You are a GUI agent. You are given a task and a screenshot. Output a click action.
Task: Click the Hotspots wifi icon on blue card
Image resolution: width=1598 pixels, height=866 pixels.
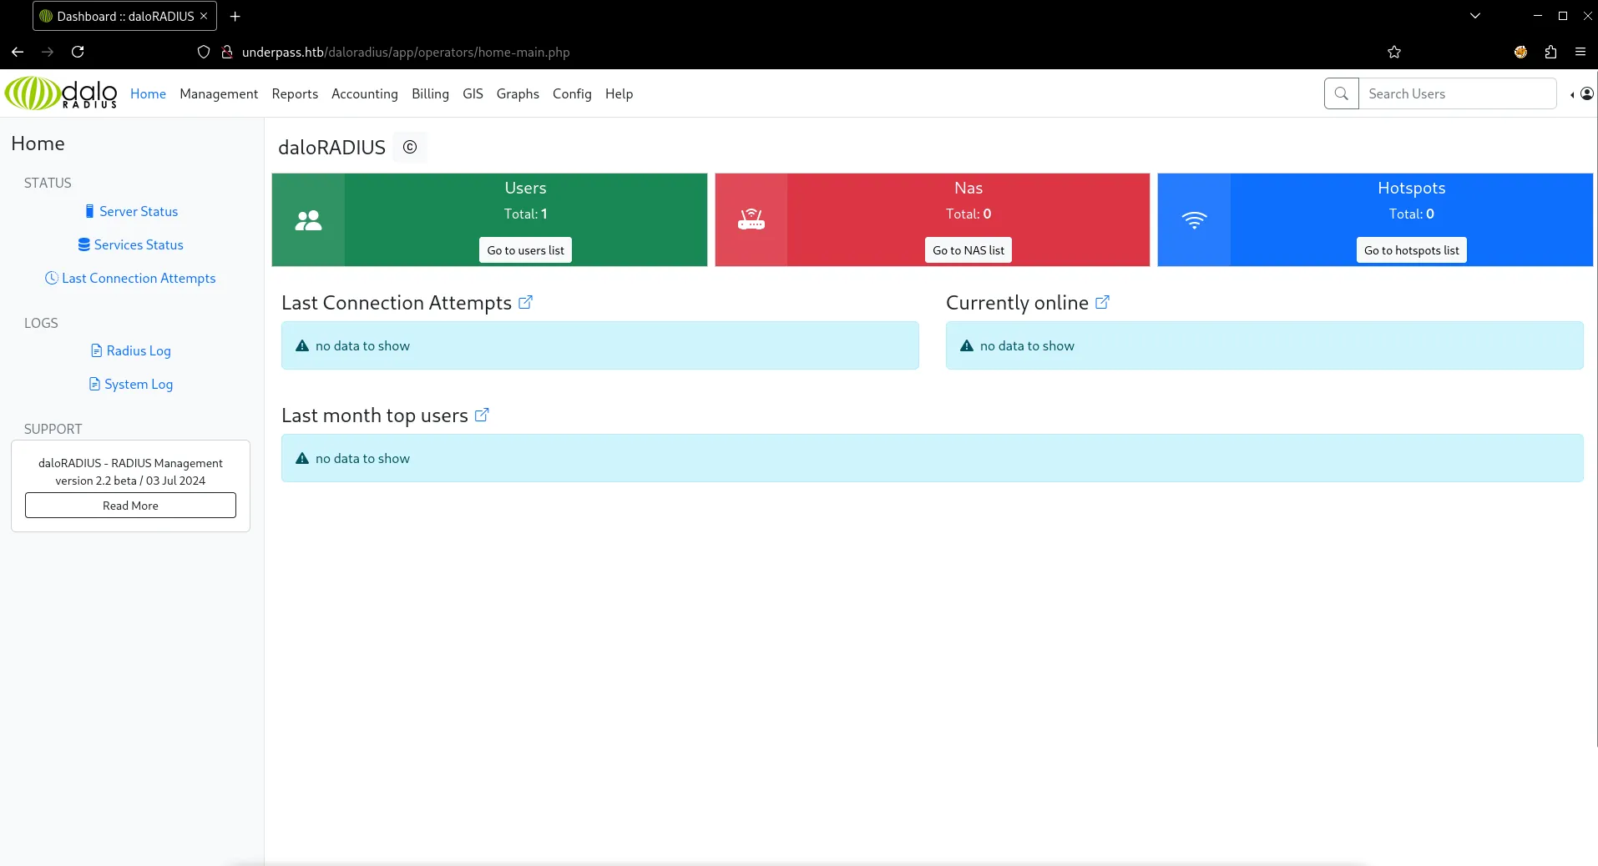point(1194,220)
